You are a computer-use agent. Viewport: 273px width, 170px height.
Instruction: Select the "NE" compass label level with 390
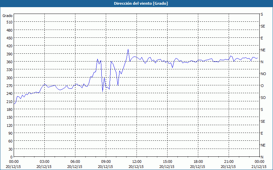click(x=263, y=50)
